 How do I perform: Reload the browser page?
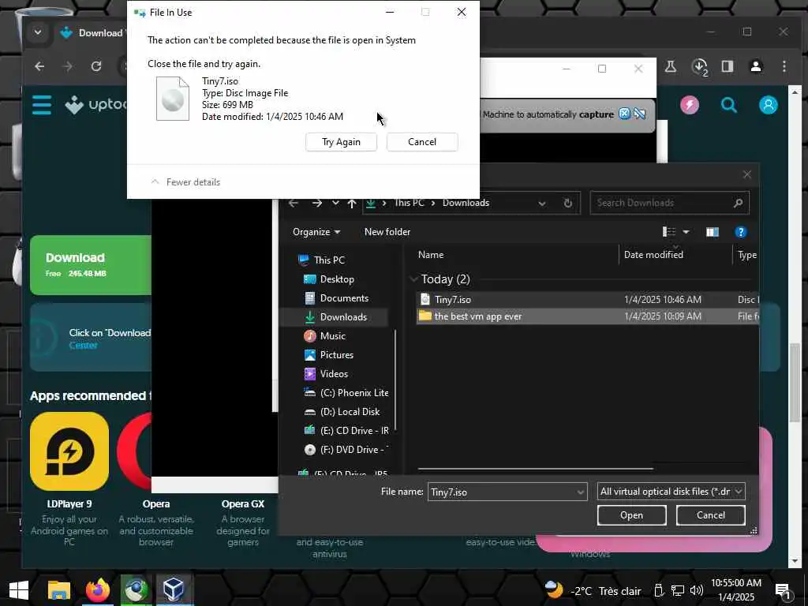pos(96,66)
